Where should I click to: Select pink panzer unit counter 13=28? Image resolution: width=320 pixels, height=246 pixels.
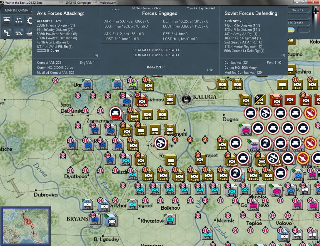246,130
